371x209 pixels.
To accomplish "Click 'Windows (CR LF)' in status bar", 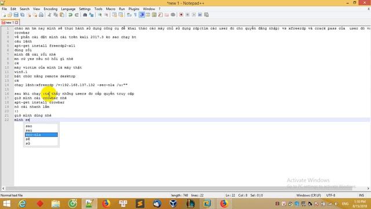I will click(x=308, y=195).
